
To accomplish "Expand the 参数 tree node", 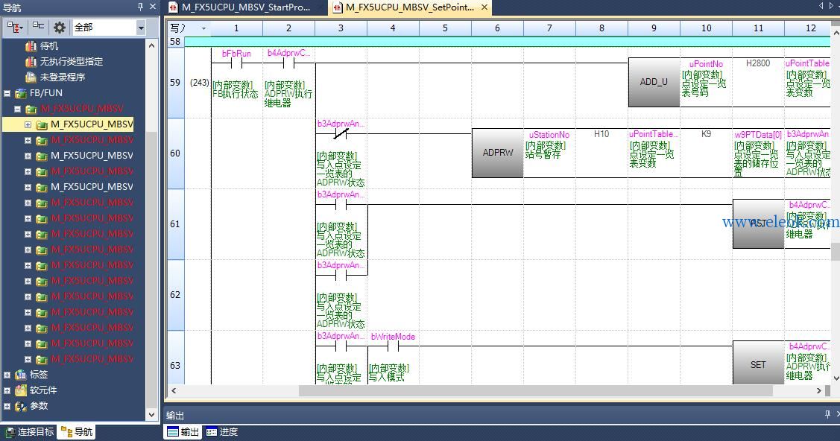I will (x=7, y=406).
